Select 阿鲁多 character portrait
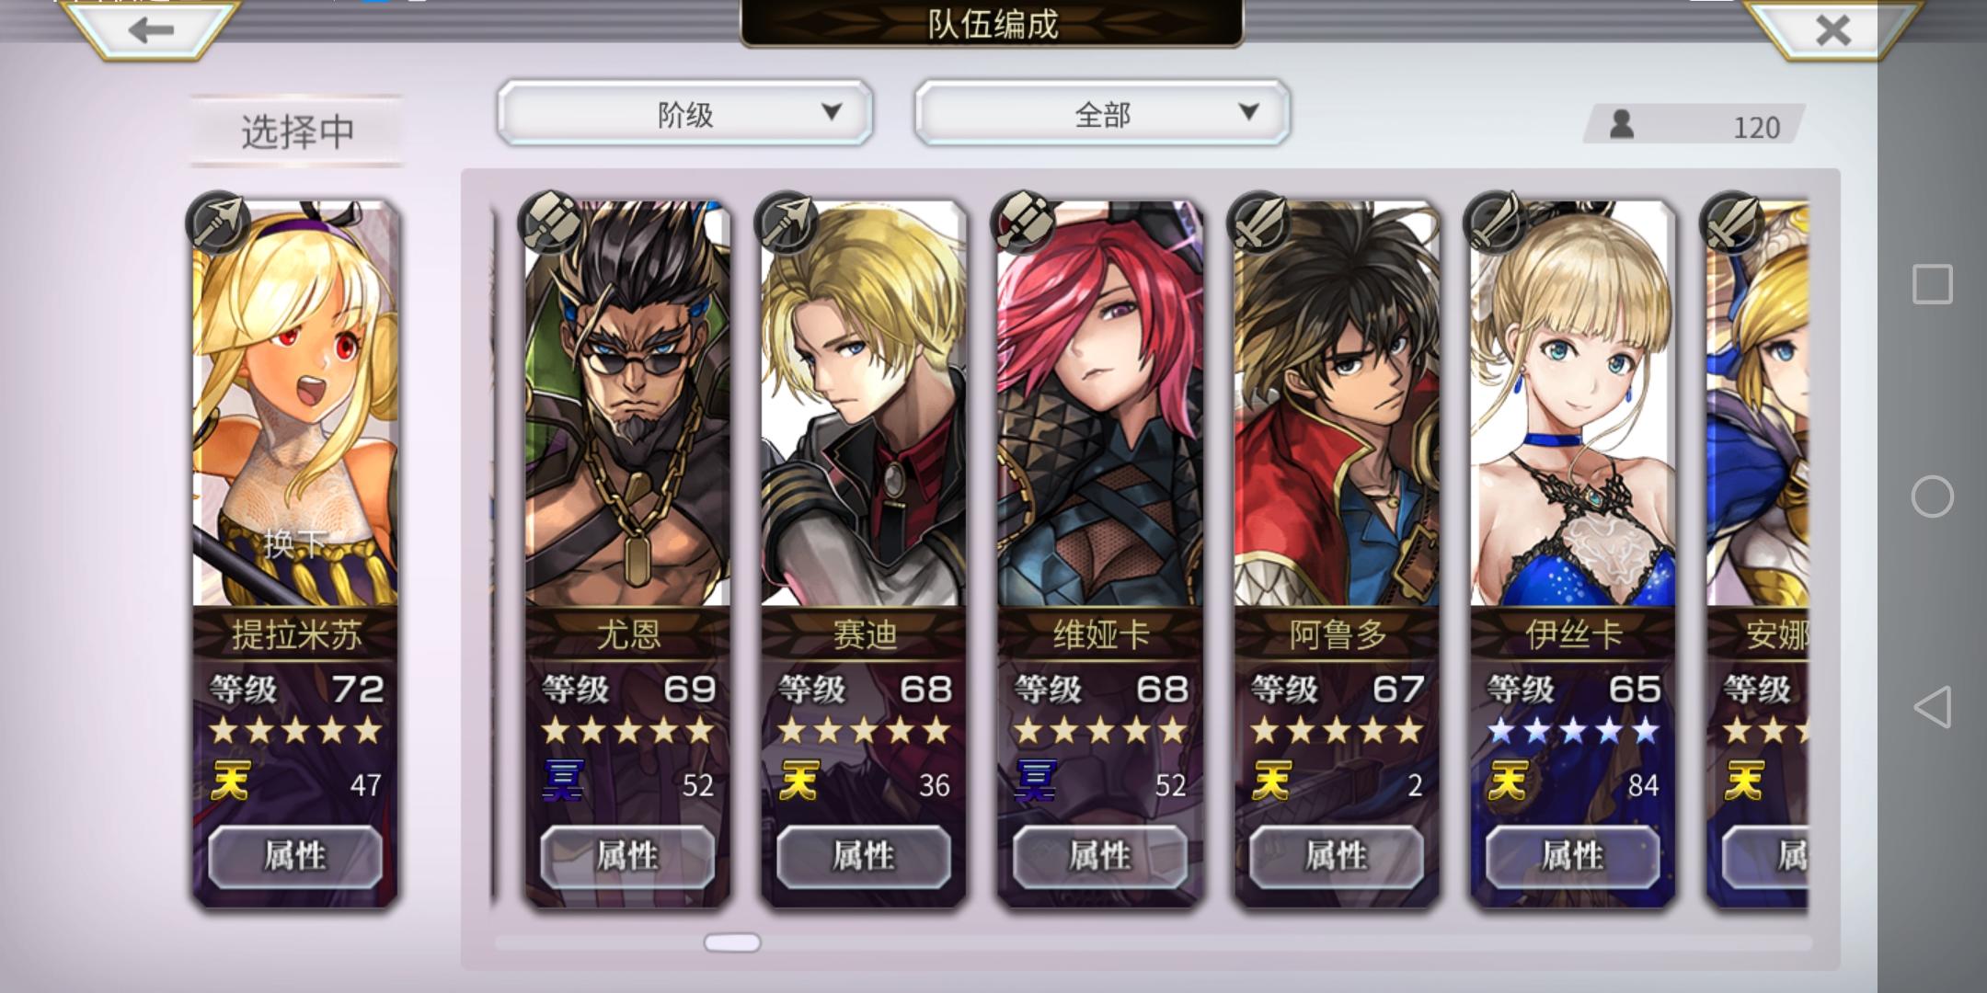Screen dimensions: 1987x993 coord(1337,405)
